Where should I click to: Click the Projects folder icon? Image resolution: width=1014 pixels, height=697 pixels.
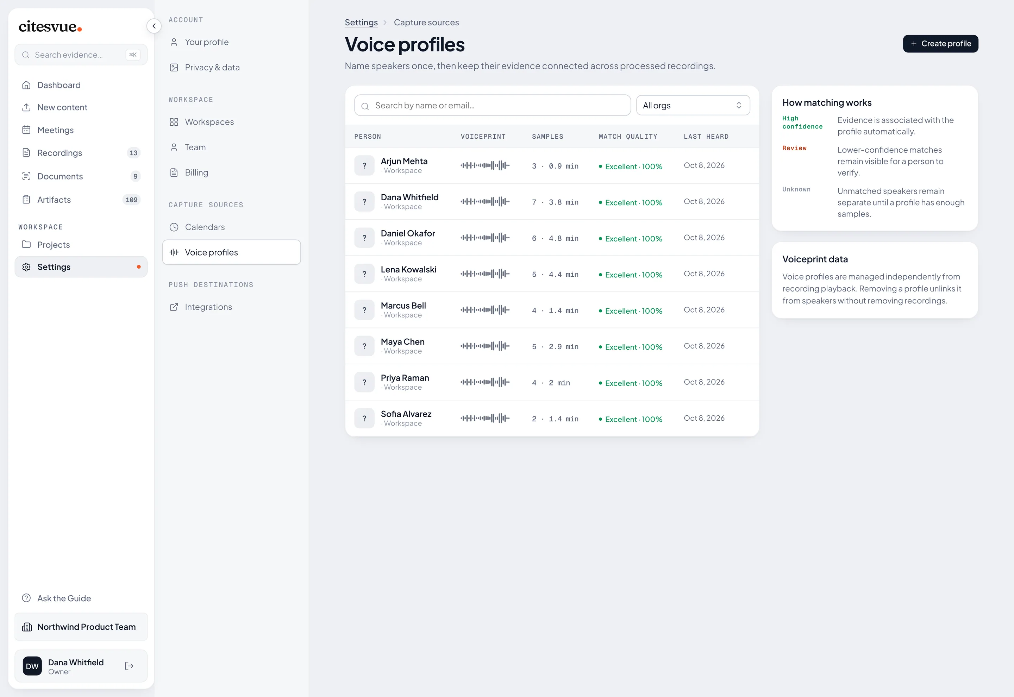click(x=26, y=245)
